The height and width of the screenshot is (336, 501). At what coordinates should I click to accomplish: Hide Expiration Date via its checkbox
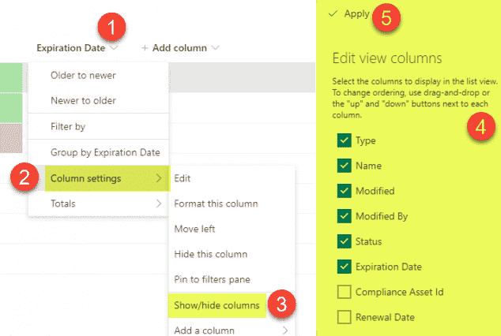click(x=344, y=267)
